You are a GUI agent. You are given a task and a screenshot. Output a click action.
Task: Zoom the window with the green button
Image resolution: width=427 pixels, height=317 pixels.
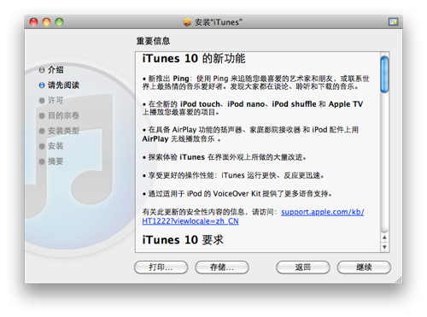[59, 22]
